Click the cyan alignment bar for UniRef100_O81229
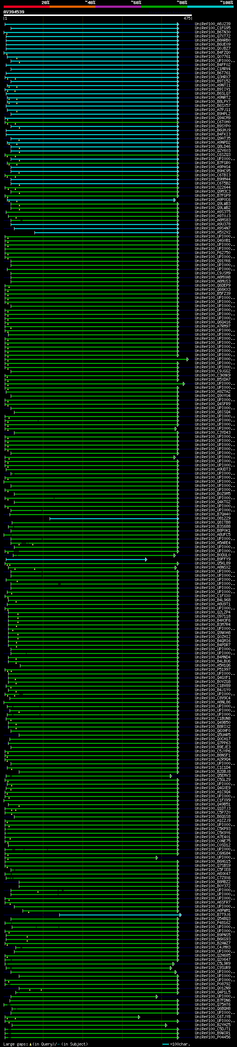Viewport: 237px width, 1047px height. (114, 518)
